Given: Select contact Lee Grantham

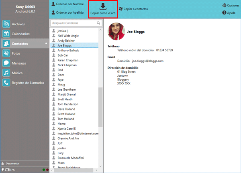Looking at the screenshot, I should click(x=74, y=90).
